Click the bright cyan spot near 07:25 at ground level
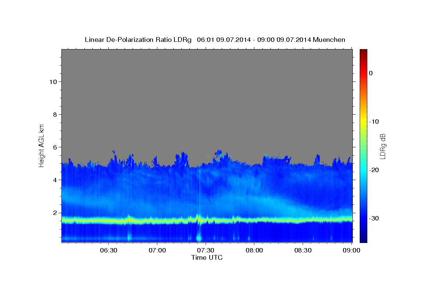Viewport: 436px width, 291px height. tap(199, 238)
